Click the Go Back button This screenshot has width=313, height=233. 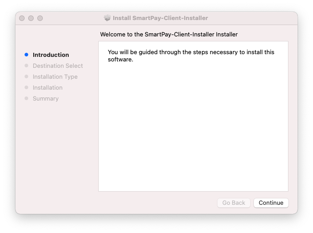(x=233, y=203)
